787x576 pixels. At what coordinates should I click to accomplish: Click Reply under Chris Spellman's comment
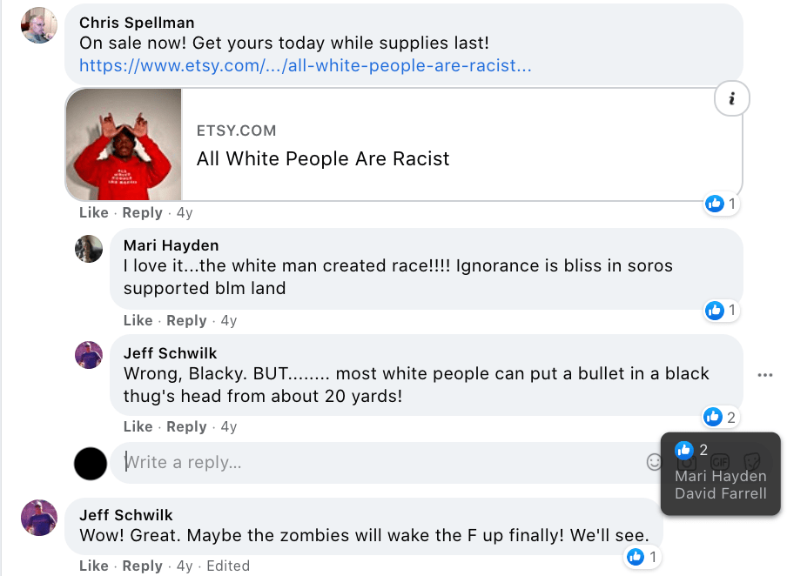142,213
